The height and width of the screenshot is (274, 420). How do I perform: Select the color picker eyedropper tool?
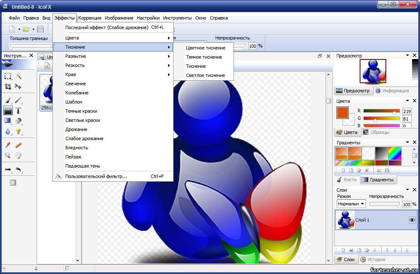coord(8,145)
